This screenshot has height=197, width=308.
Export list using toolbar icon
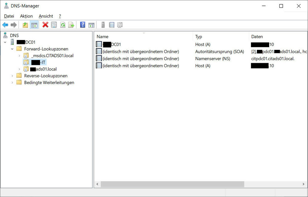click(x=71, y=25)
